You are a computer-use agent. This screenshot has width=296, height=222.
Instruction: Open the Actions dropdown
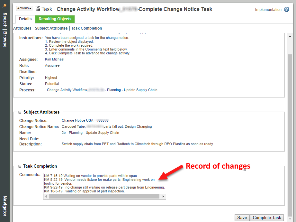24,8
